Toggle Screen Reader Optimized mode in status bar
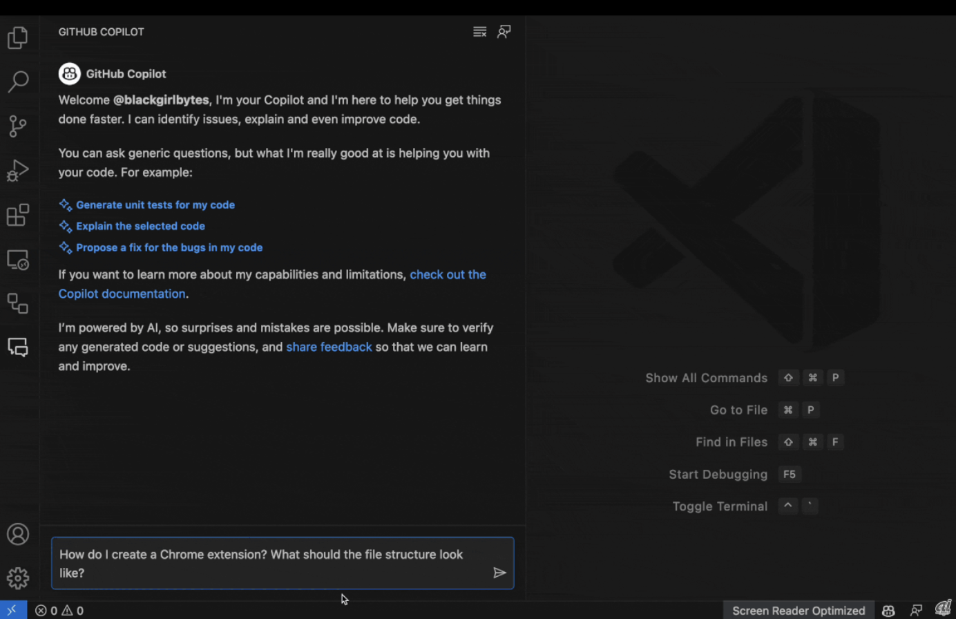Viewport: 956px width, 619px height. pos(799,611)
